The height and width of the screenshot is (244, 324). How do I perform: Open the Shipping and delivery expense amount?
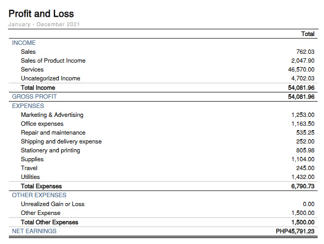click(306, 141)
